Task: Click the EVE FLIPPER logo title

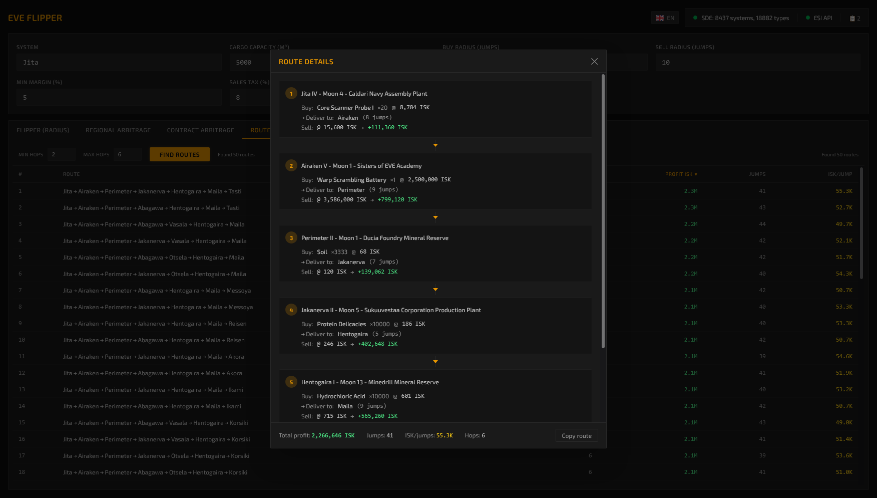Action: [x=35, y=18]
